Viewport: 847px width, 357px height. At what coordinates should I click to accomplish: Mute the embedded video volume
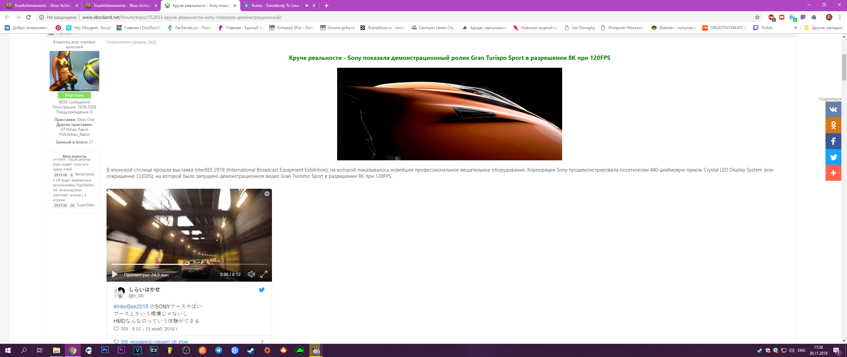coord(251,274)
